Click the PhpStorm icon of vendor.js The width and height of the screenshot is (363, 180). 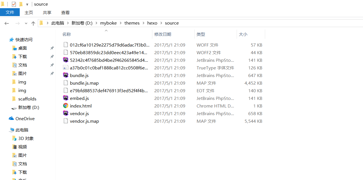(x=66, y=113)
